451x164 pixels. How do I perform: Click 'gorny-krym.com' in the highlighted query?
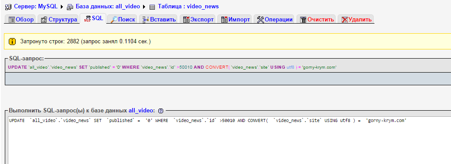pyautogui.click(x=319, y=67)
